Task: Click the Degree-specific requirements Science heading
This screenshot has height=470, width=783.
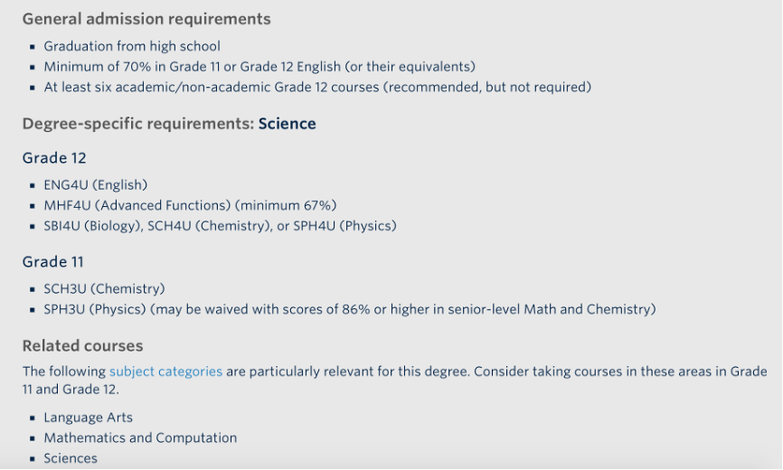Action: coord(169,124)
